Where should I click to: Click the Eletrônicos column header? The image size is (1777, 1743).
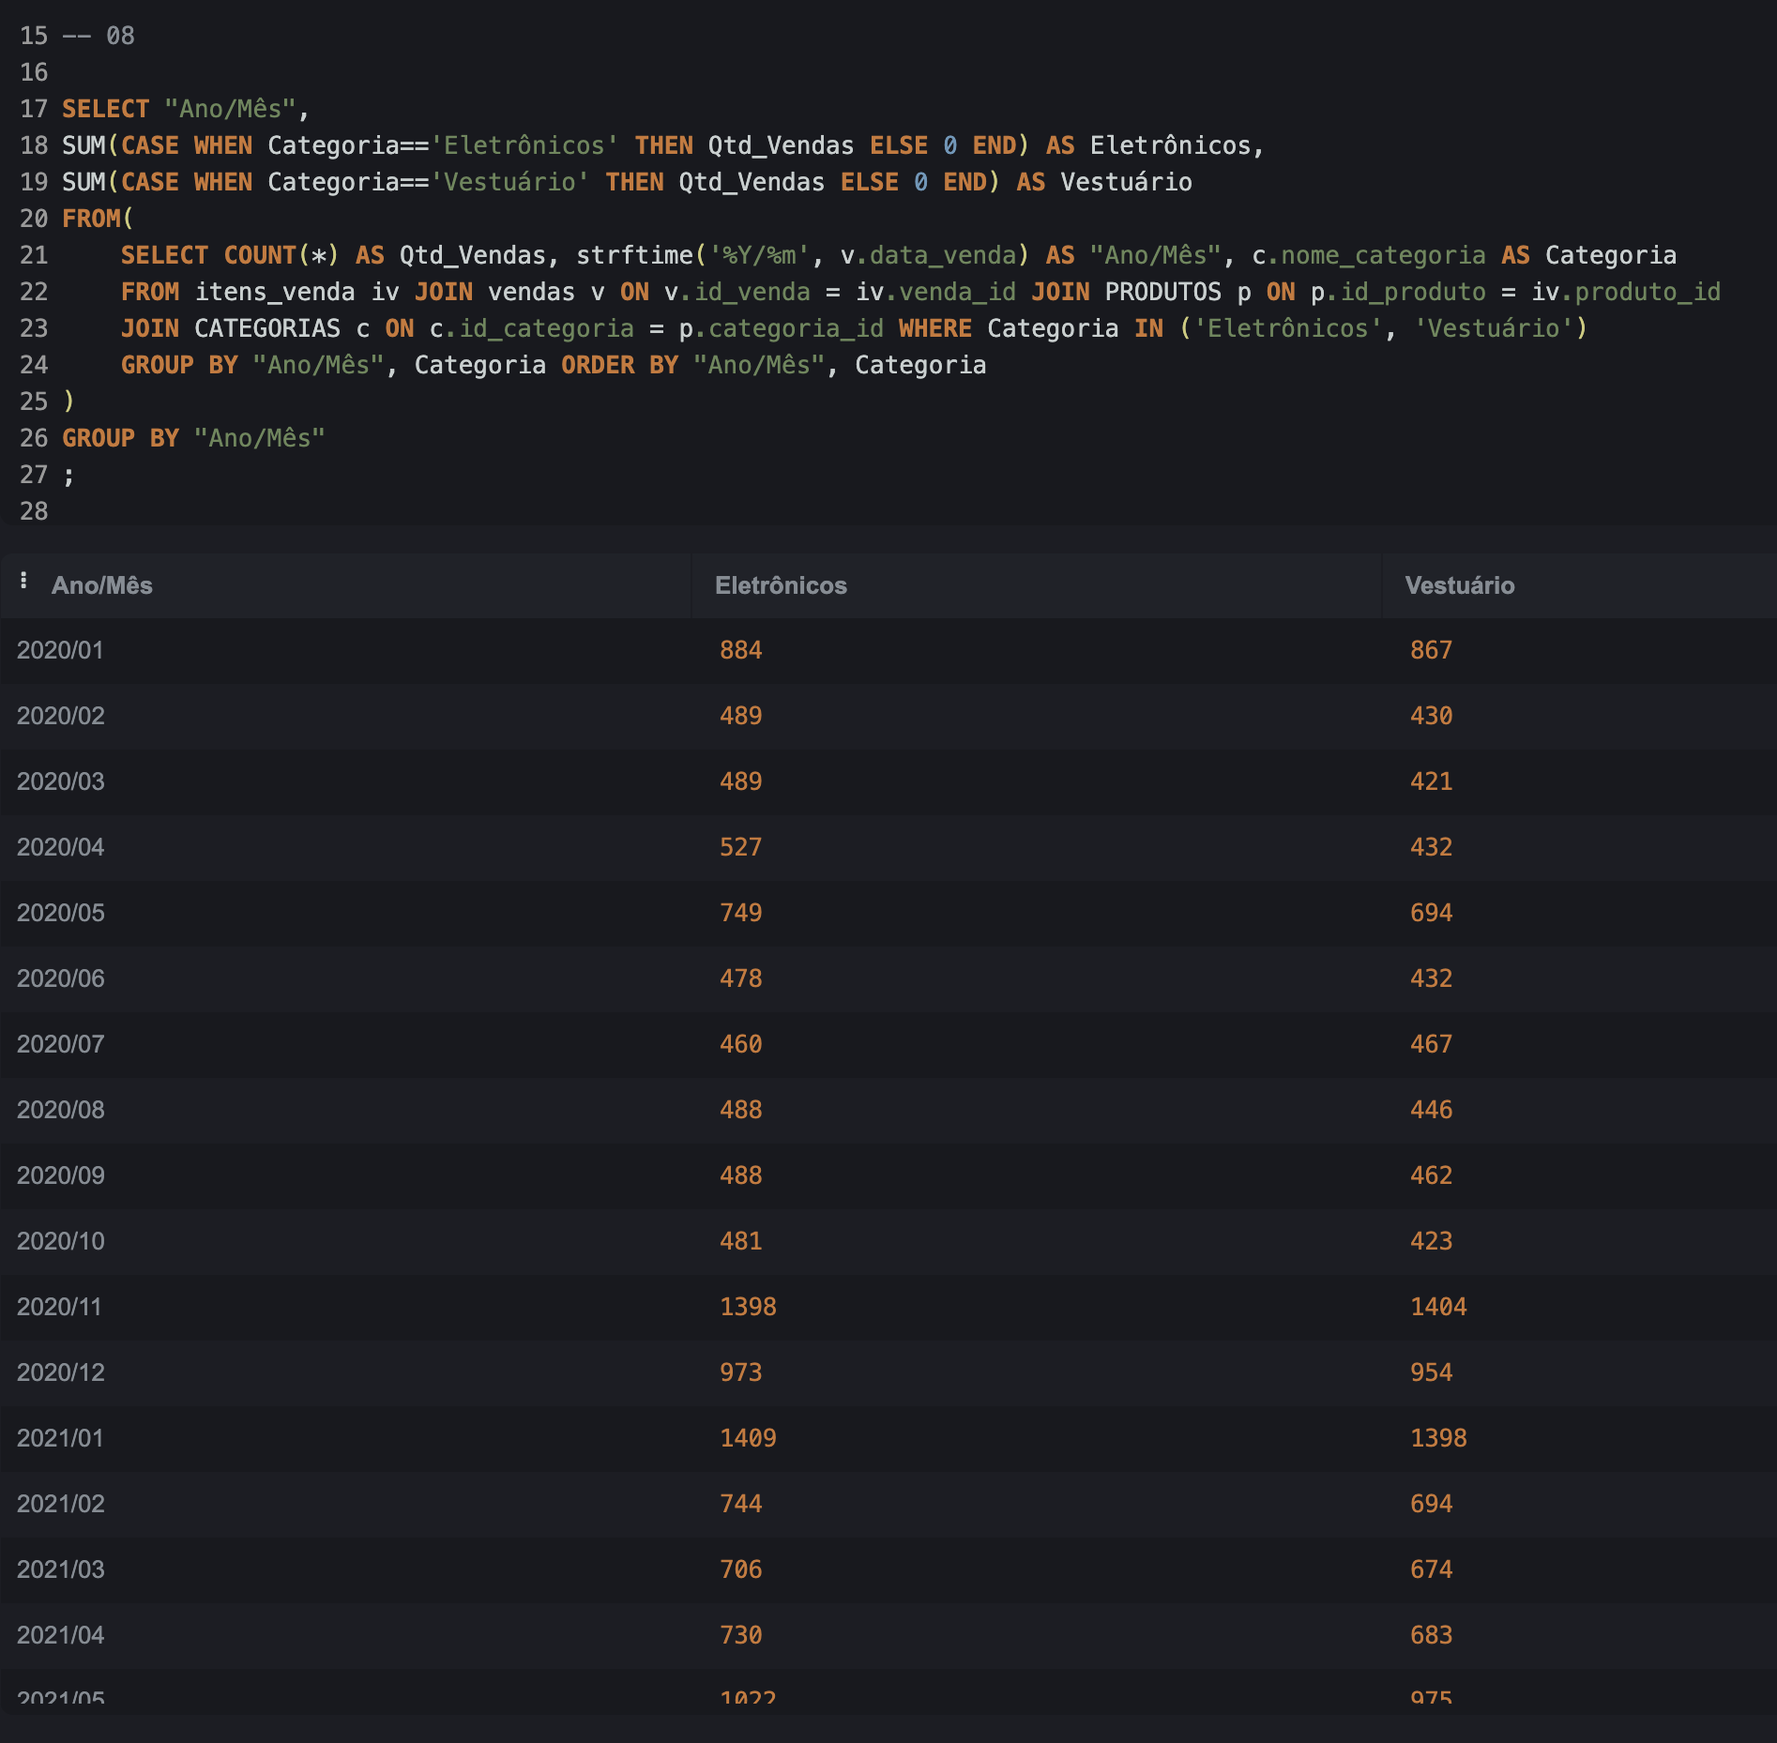tap(781, 585)
